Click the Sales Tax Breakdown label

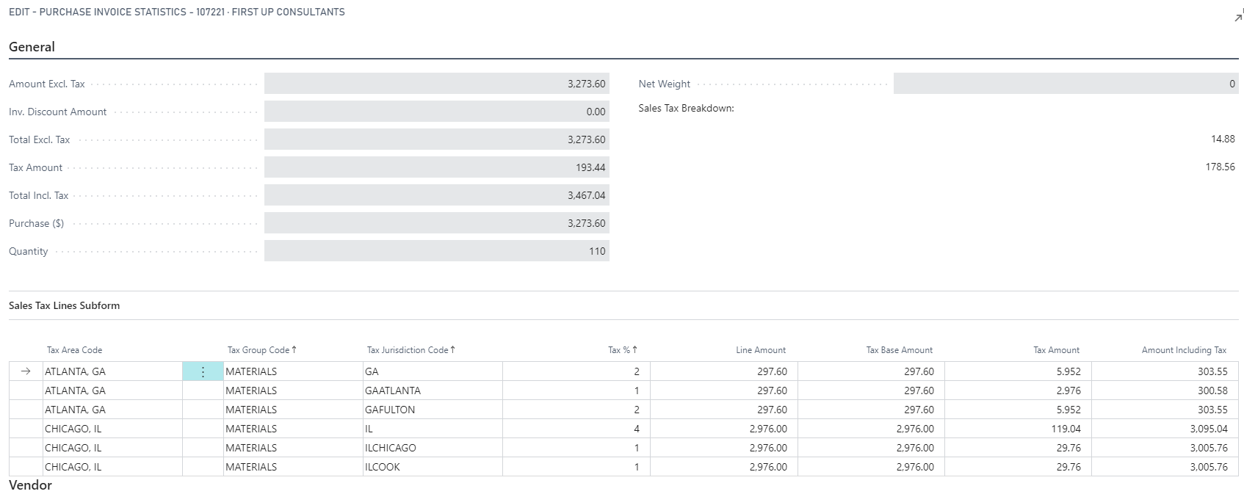686,108
